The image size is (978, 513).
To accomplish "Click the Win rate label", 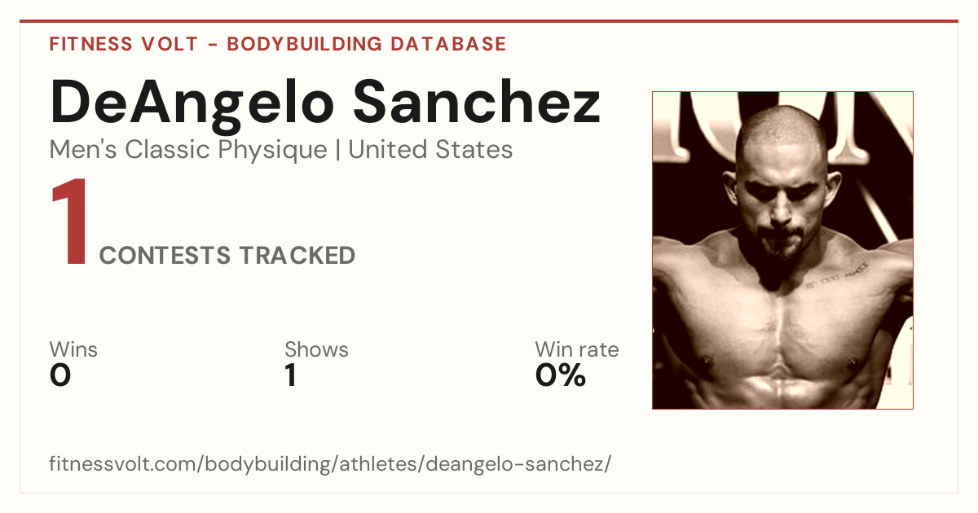I will [x=577, y=349].
